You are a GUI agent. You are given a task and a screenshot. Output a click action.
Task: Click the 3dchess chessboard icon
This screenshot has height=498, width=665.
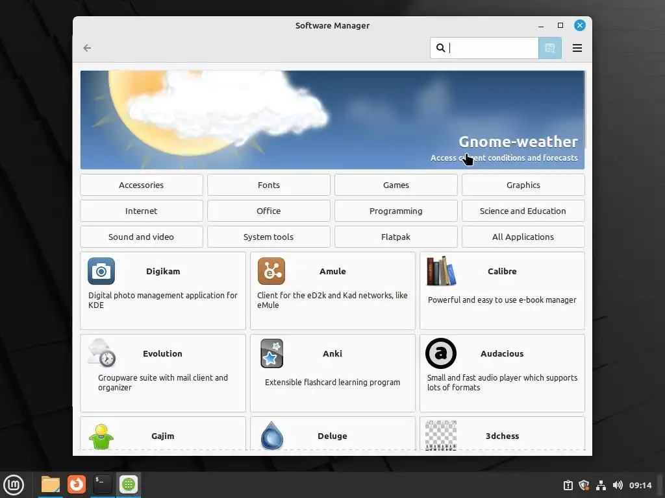pos(441,435)
